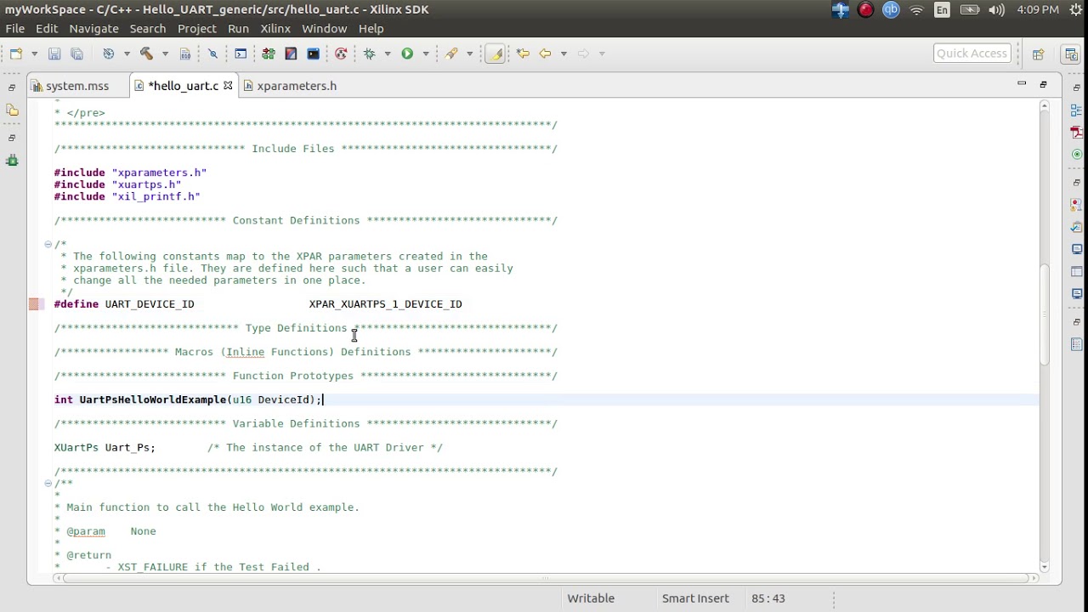Viewport: 1088px width, 612px height.
Task: Open the Xilinx menu
Action: [275, 28]
